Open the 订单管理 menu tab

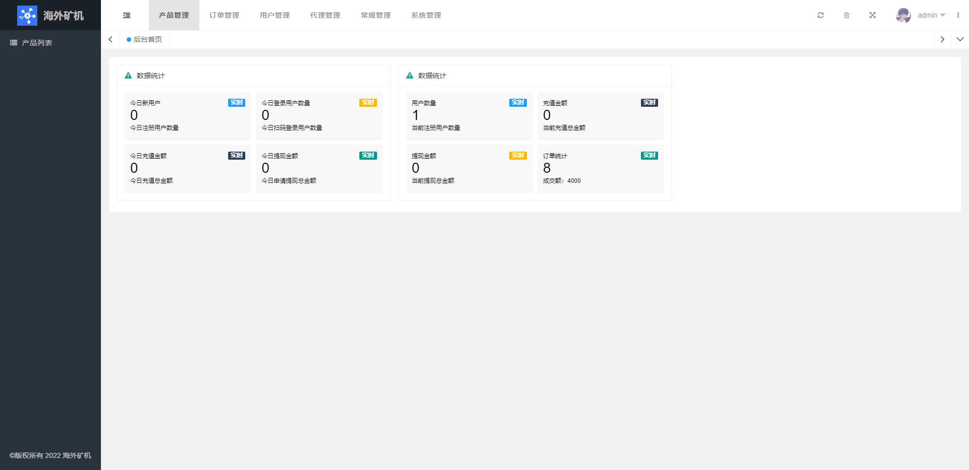tap(225, 15)
